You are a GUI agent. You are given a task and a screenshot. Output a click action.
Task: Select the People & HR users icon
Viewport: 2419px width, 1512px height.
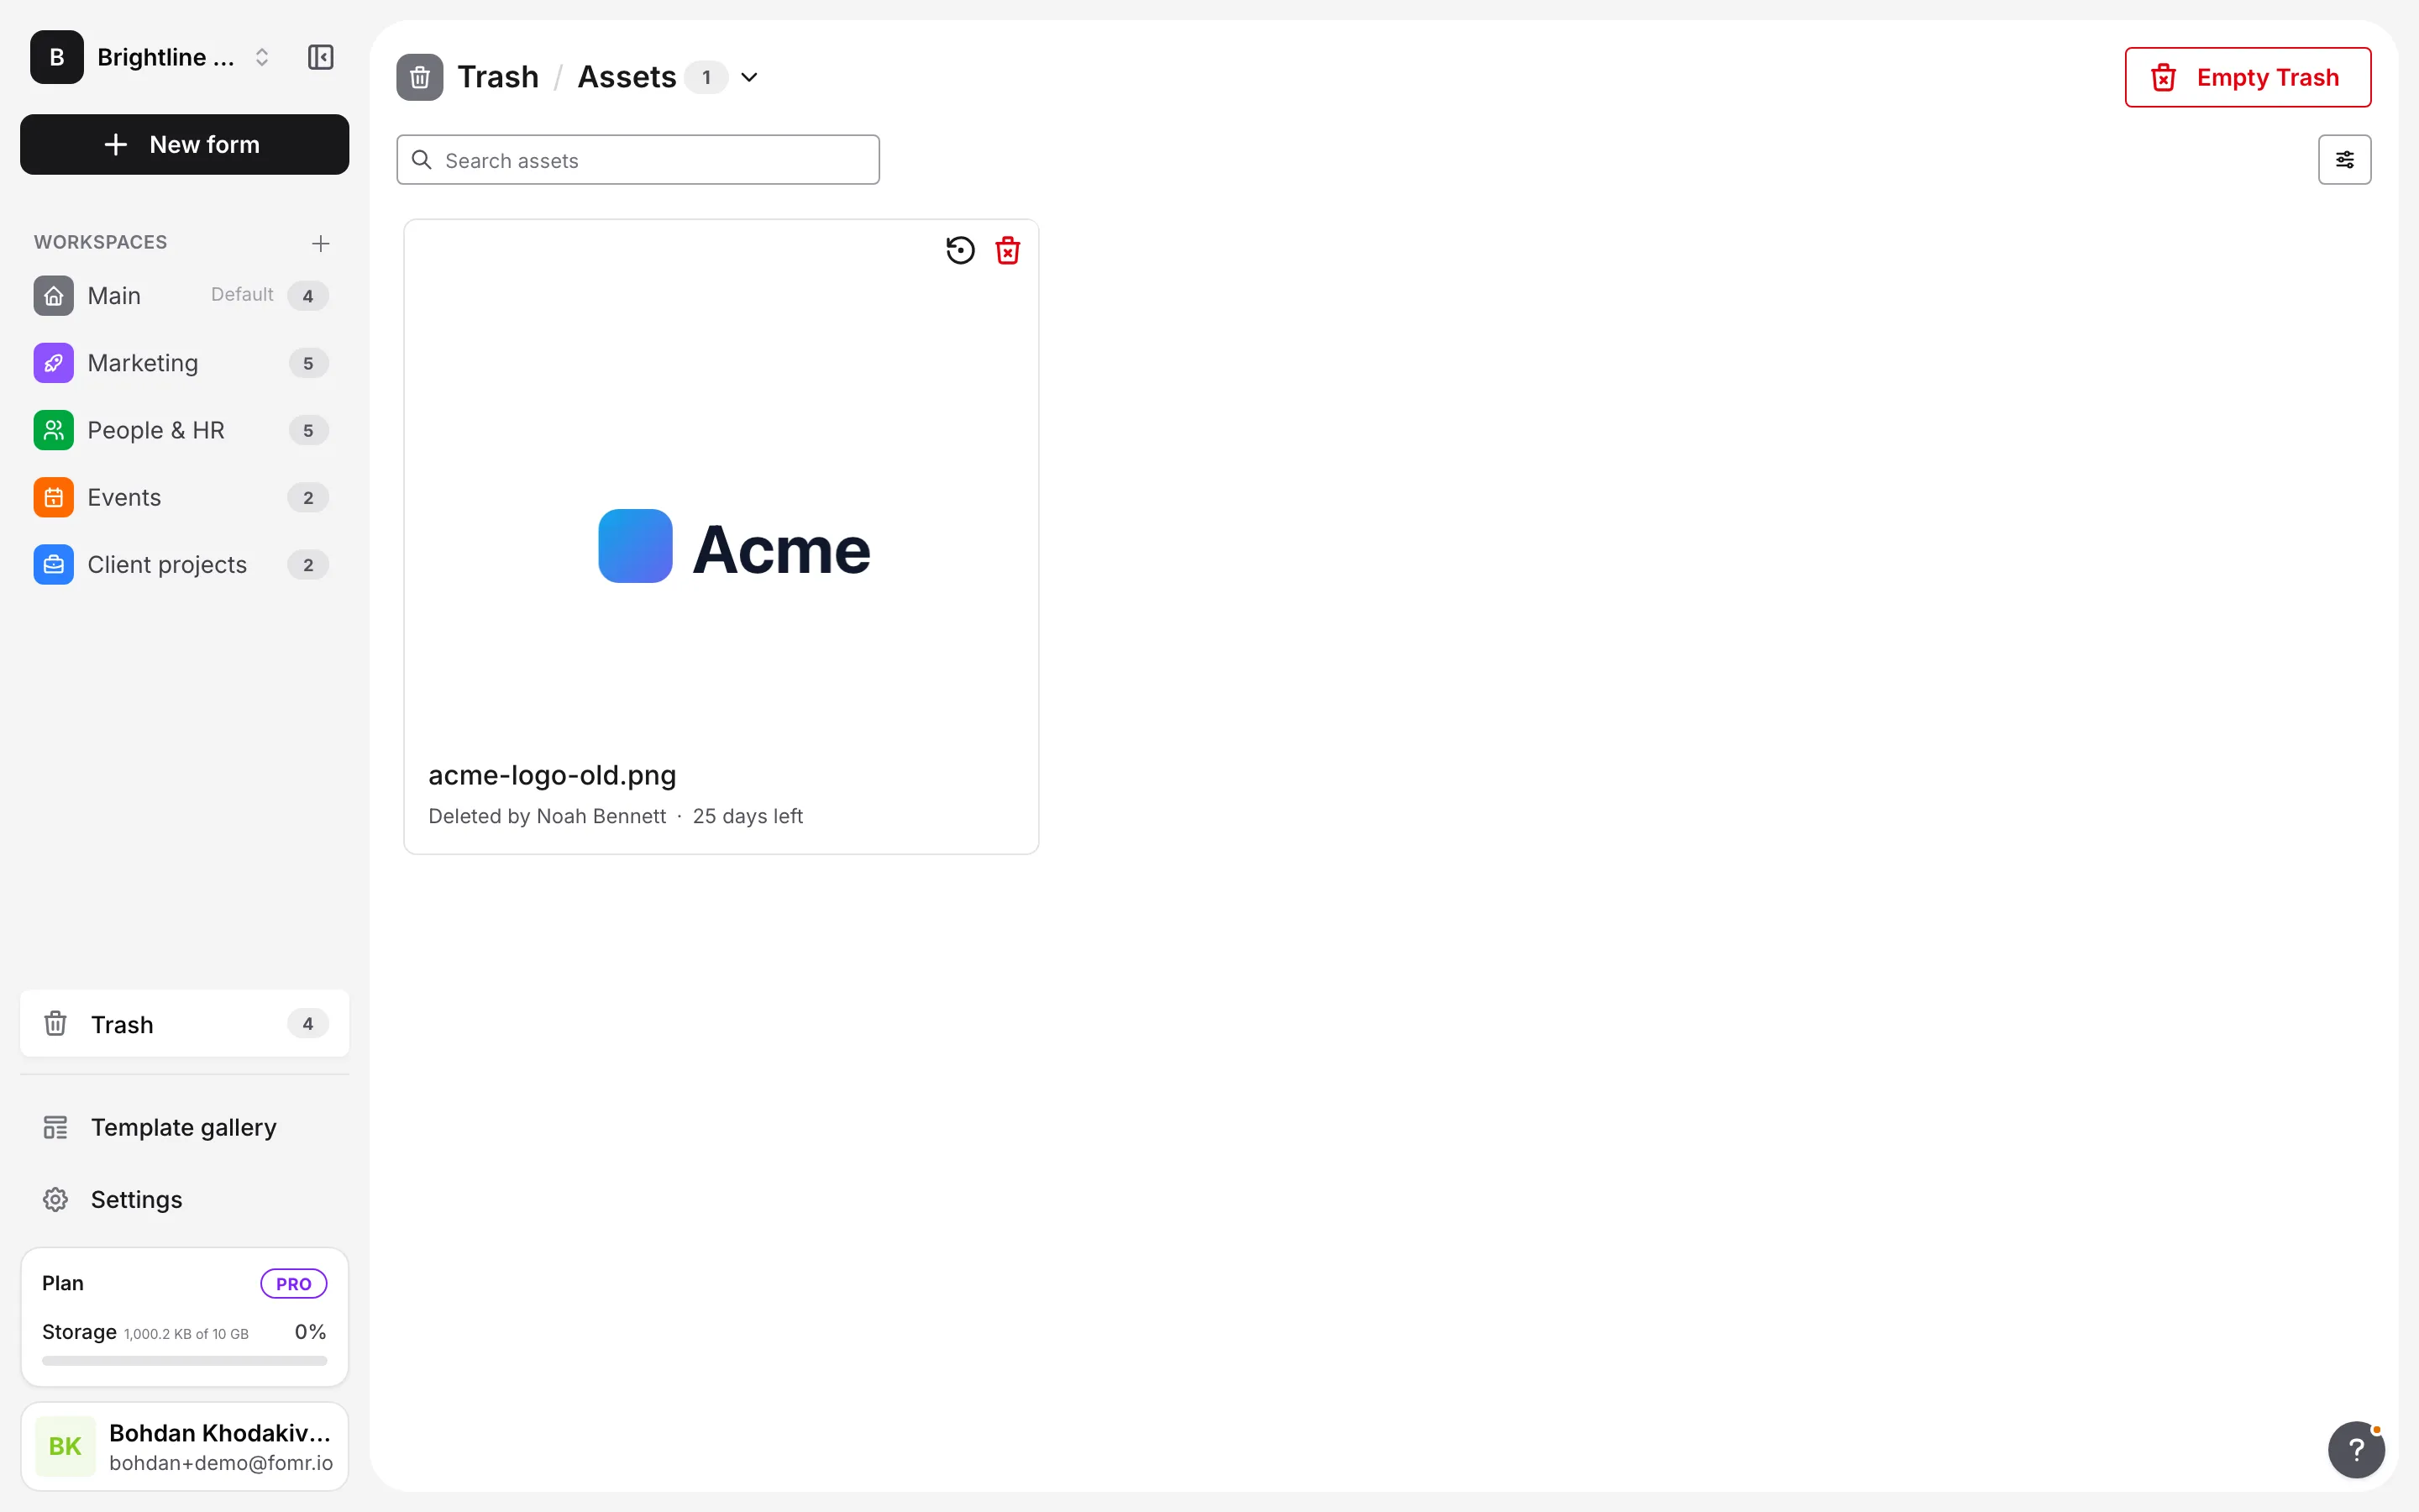pos(54,430)
